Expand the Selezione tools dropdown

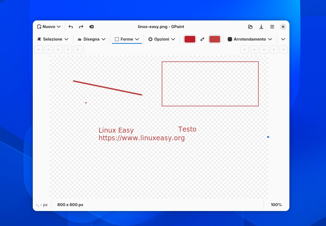click(x=53, y=39)
